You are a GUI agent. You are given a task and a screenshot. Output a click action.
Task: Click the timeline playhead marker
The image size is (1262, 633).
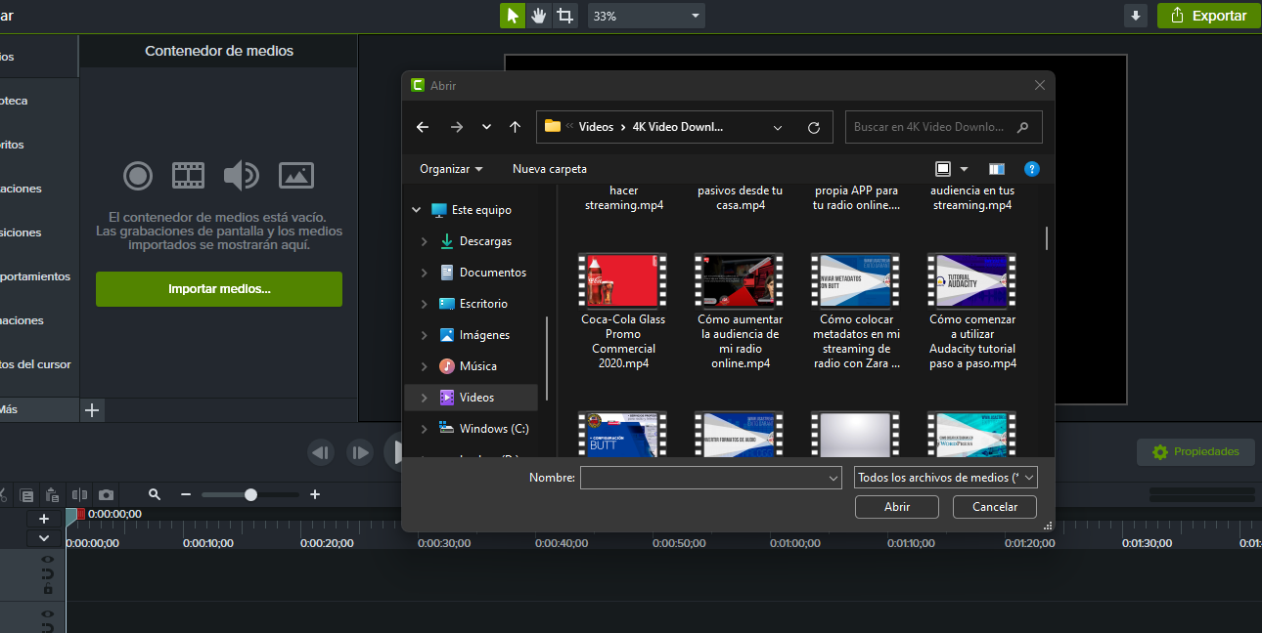[70, 518]
